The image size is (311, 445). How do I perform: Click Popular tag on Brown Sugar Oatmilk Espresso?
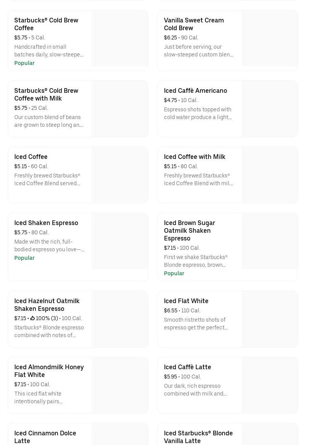pos(174,273)
